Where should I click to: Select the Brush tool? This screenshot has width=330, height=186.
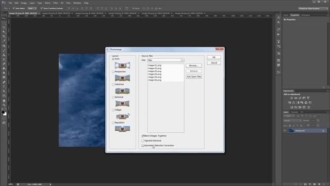click(x=4, y=50)
